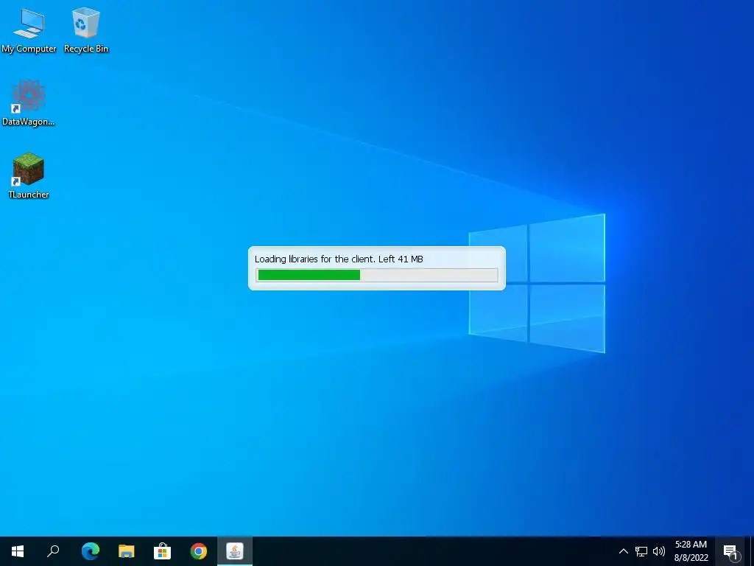Open clock showing 5:28 AM
The height and width of the screenshot is (566, 754).
click(691, 551)
